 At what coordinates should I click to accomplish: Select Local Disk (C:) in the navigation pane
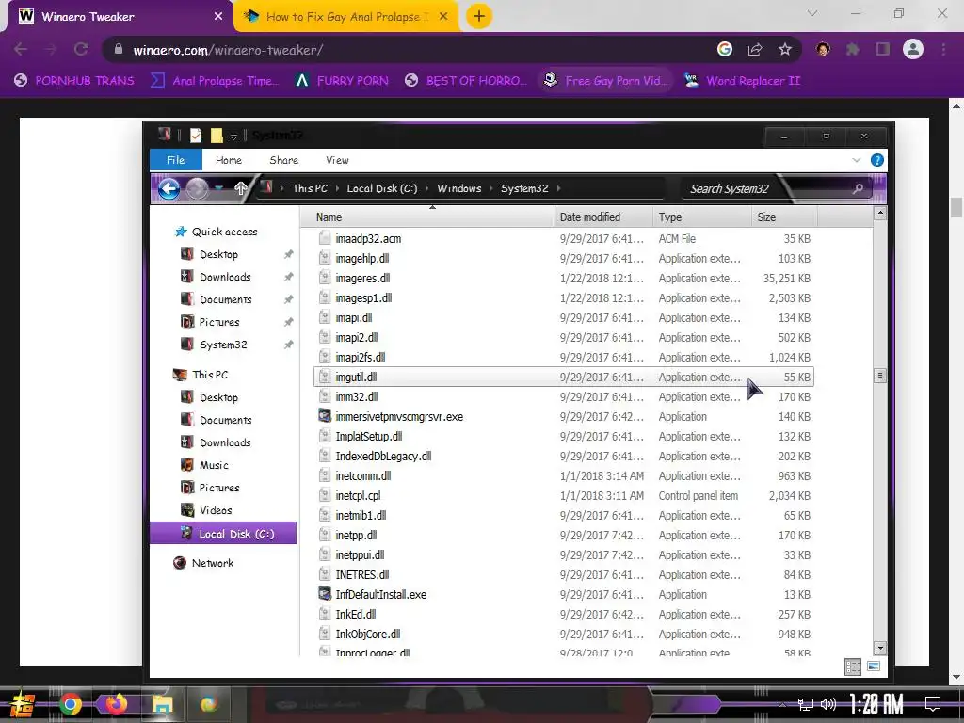(x=223, y=534)
